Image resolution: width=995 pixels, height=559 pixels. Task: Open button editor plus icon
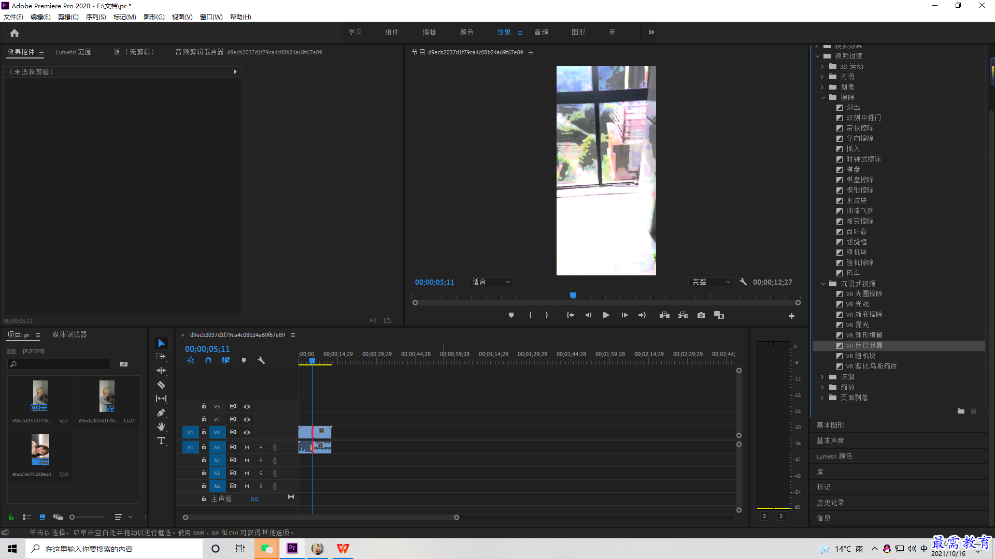[791, 316]
